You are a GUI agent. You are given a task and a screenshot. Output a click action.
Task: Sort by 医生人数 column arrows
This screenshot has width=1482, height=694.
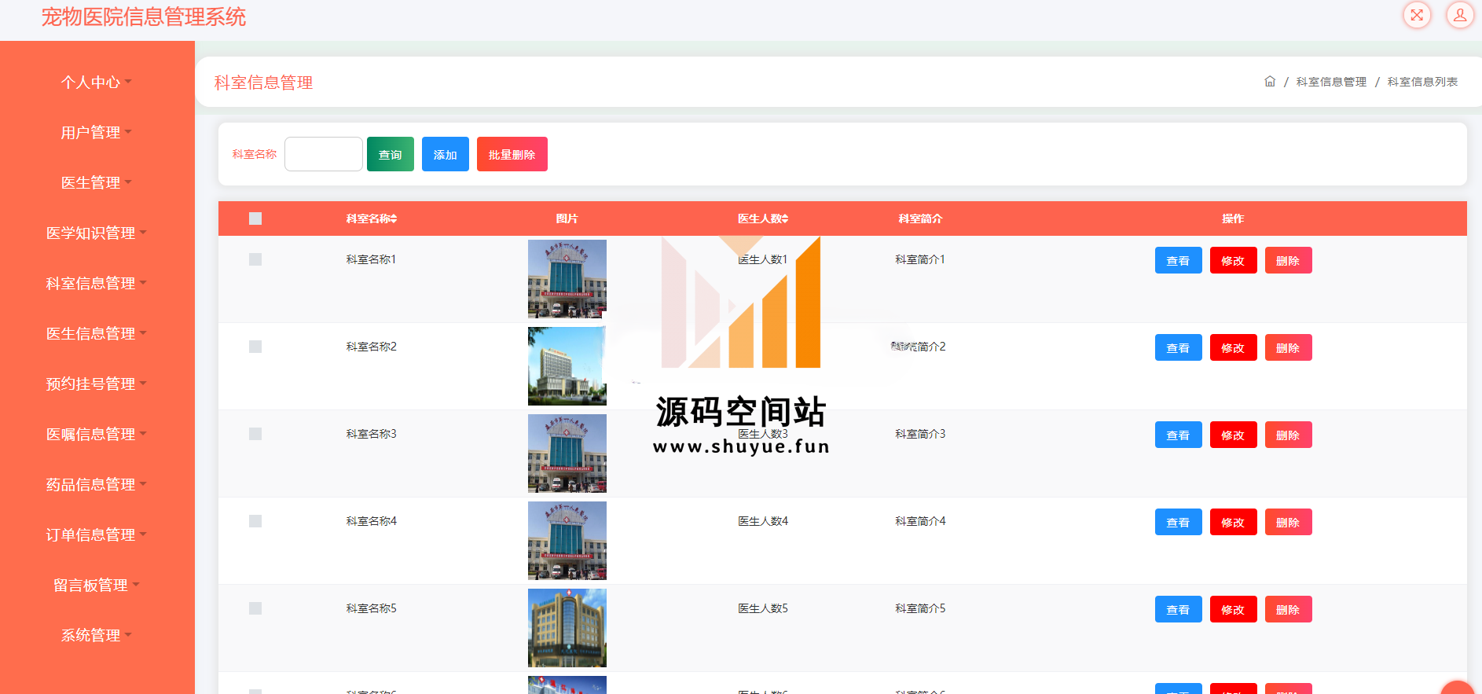[785, 218]
